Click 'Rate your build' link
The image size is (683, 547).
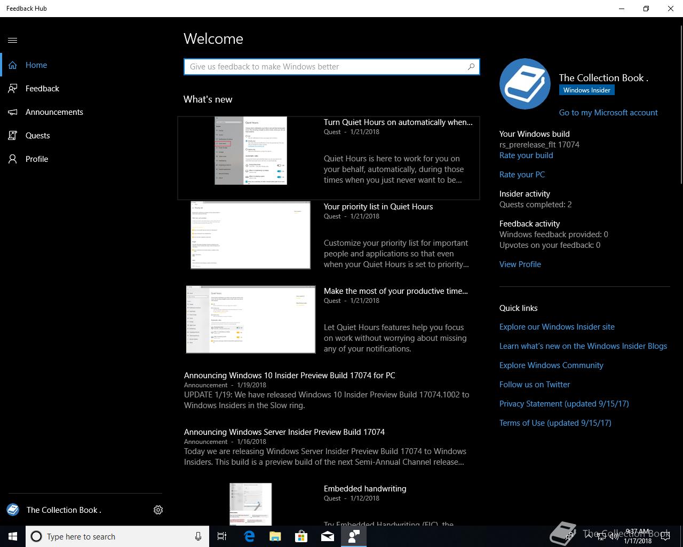tap(526, 155)
